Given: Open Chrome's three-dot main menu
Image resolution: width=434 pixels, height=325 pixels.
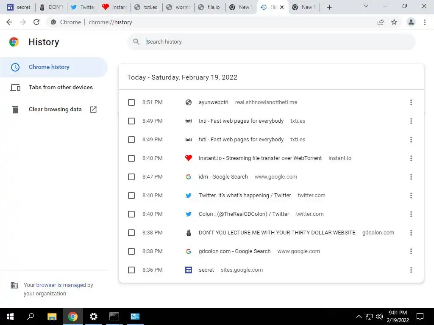Looking at the screenshot, I should [x=425, y=22].
